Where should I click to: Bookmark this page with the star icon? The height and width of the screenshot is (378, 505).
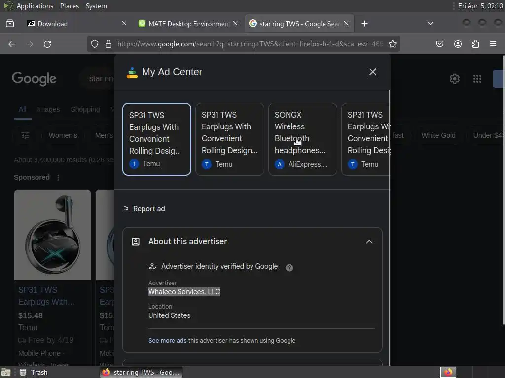pyautogui.click(x=392, y=44)
